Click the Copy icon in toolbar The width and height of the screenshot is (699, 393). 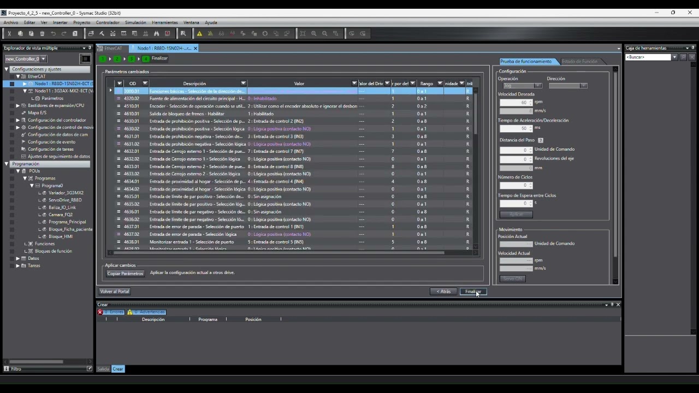[x=20, y=34]
